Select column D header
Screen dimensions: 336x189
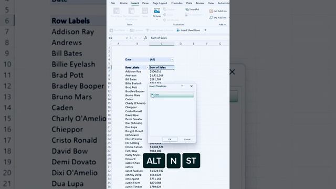point(181,44)
